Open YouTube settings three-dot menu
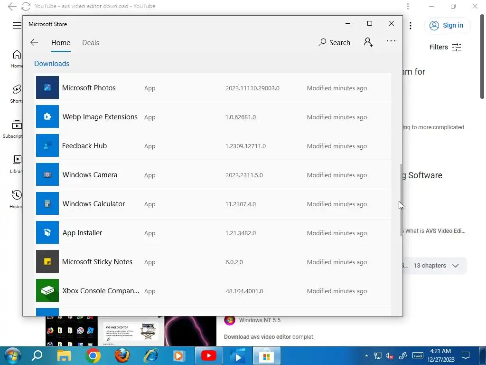 click(x=411, y=26)
